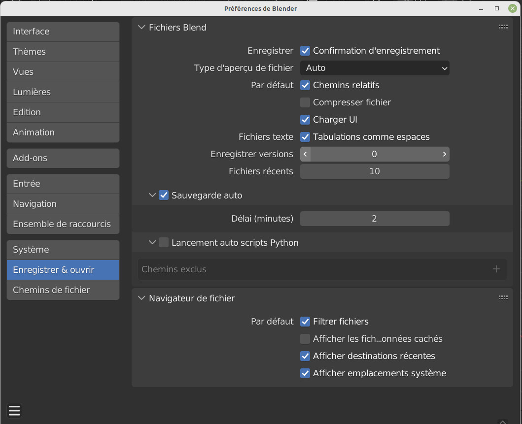The image size is (522, 424).
Task: Collapse the Navigateur de fichier panel
Action: [142, 298]
